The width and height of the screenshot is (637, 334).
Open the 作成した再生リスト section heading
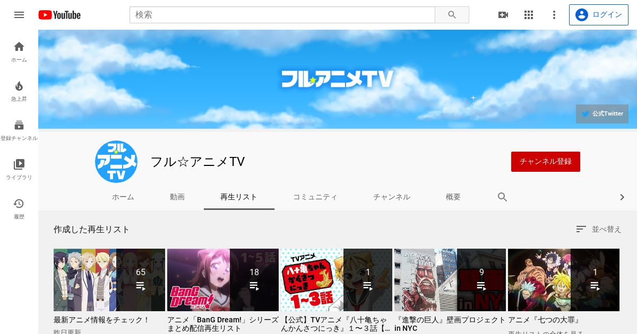[92, 230]
